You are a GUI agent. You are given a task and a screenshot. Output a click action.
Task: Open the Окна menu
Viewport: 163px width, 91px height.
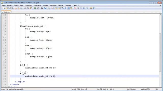click(x=75, y=6)
